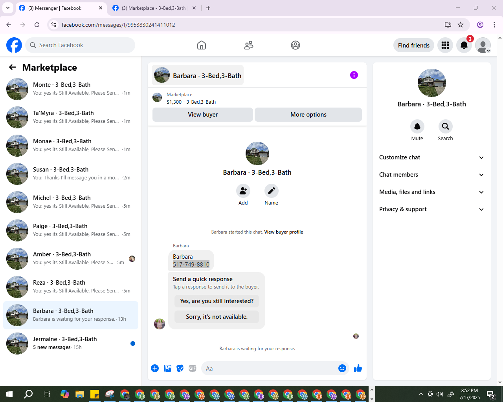
Task: Open the Menu grid icon
Action: coord(445,45)
